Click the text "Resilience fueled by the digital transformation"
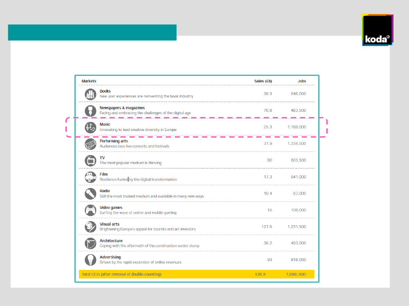Screen dimensions: 409x306 (138, 180)
